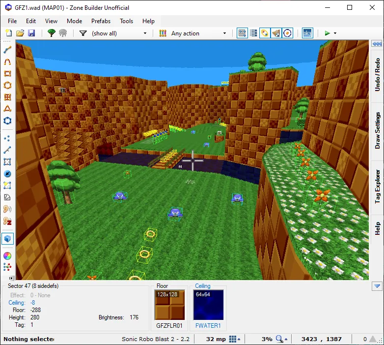Click the green tree things icon
Screen dimensions: 384x345
(52, 33)
